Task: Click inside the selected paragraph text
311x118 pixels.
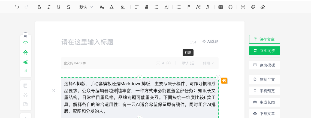Action: [140, 97]
